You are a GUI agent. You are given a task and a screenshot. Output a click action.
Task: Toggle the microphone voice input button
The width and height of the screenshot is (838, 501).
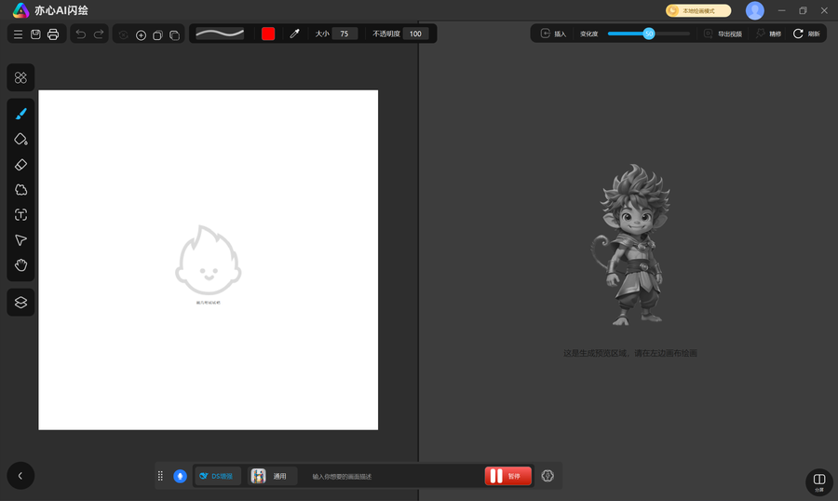pos(180,476)
